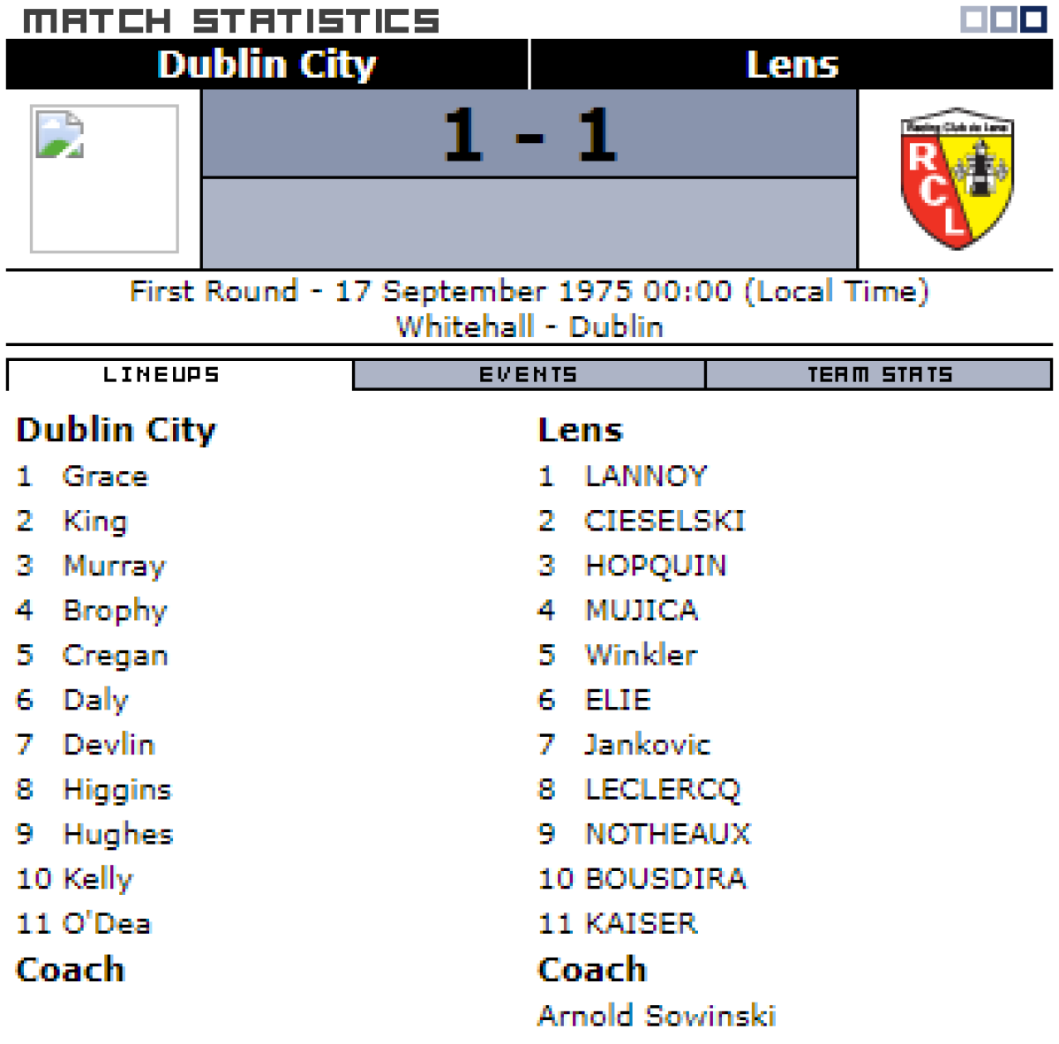1059x1044 pixels.
Task: Switch to the Events tab
Action: tap(529, 375)
